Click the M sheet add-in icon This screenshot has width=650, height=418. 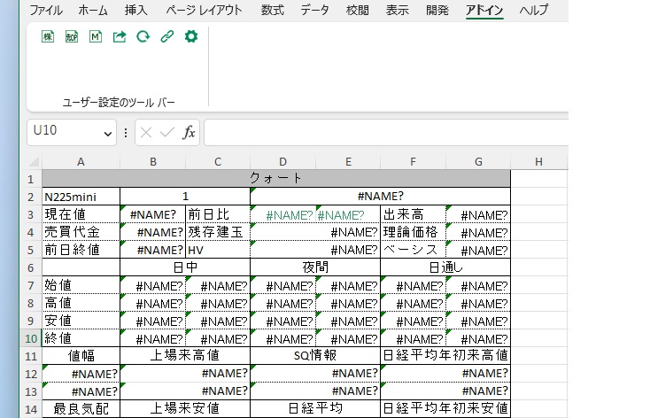point(96,37)
